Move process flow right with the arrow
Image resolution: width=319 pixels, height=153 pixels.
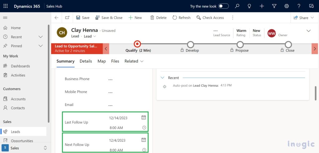tap(315, 49)
